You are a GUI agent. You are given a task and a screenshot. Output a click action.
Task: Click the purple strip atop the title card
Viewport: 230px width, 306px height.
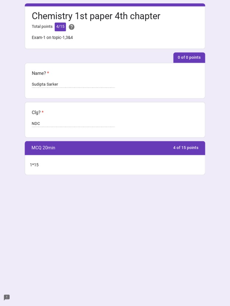pyautogui.click(x=115, y=5)
